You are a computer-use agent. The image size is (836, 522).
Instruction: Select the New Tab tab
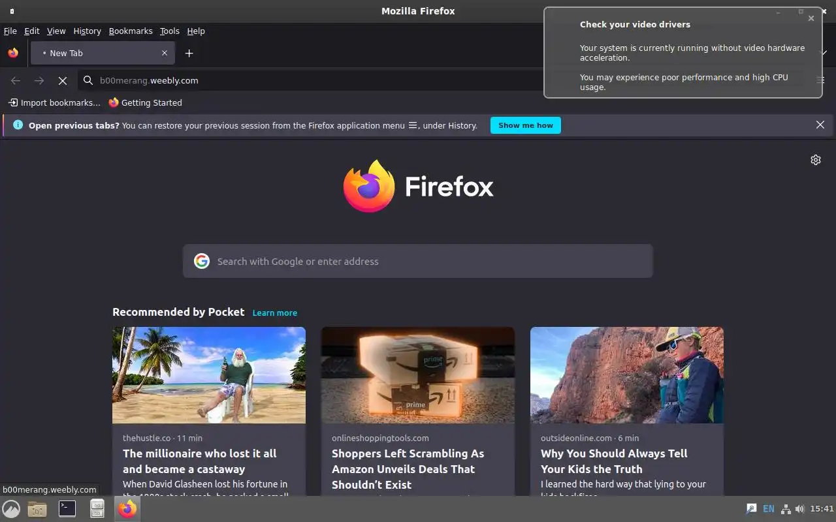pyautogui.click(x=103, y=53)
